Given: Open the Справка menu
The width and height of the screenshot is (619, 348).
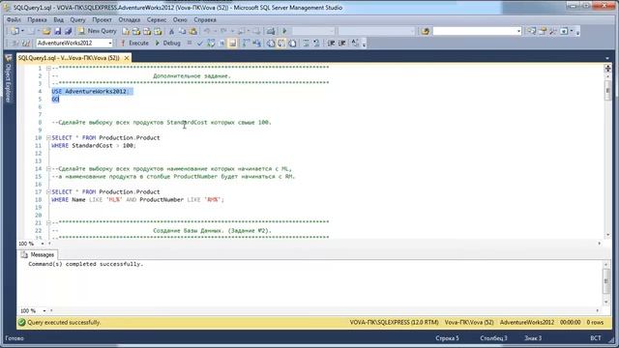Looking at the screenshot, I should coord(205,19).
